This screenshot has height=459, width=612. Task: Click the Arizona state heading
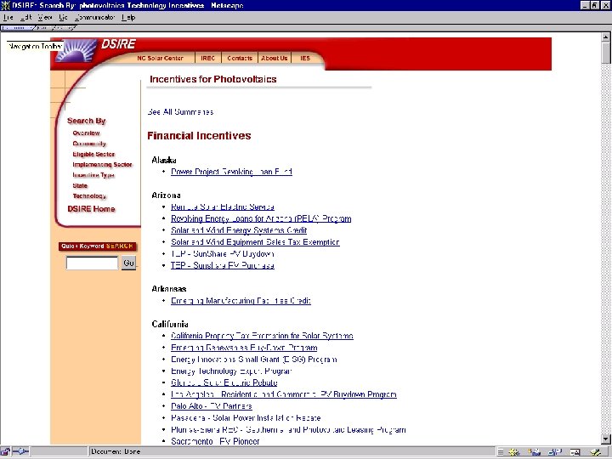(x=166, y=195)
